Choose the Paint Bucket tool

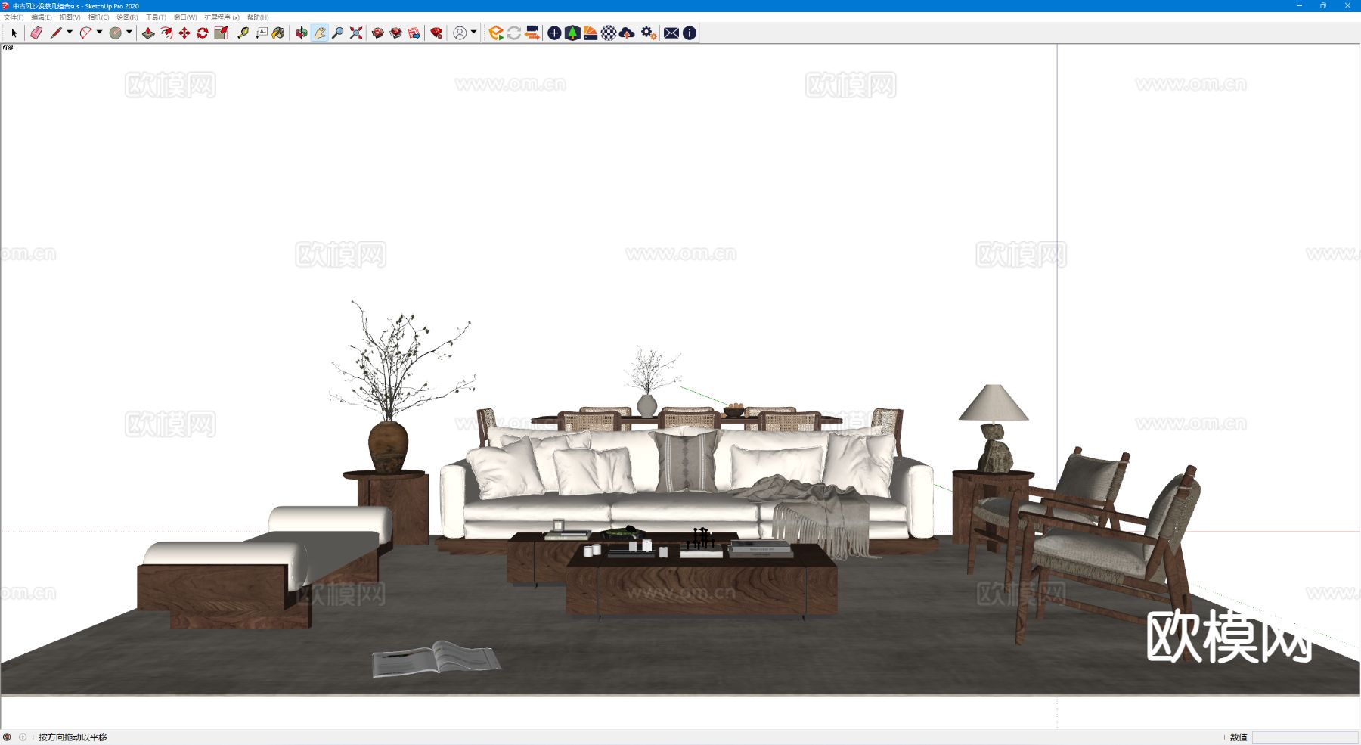[279, 33]
